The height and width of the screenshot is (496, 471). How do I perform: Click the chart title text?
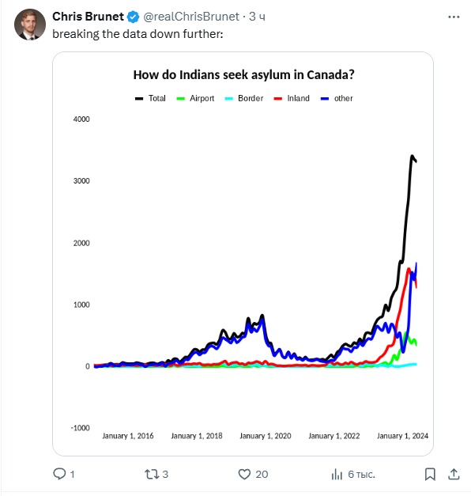click(243, 75)
